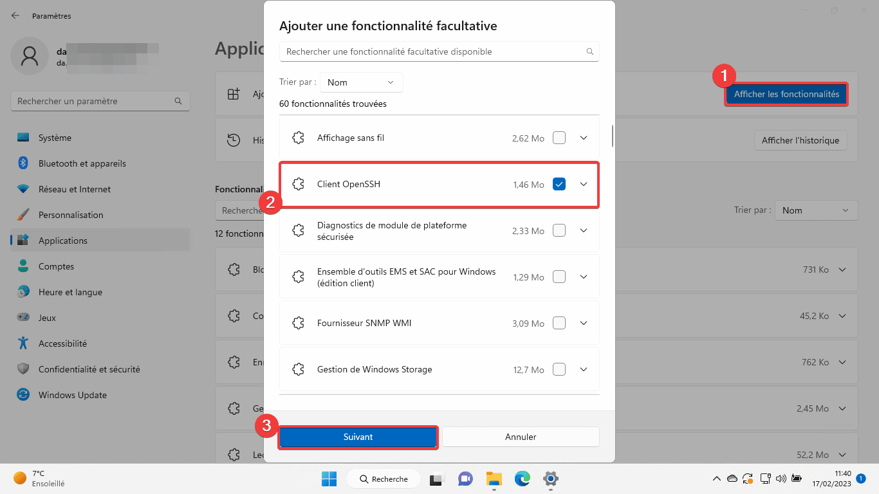Open the Chat icon on the taskbar
The height and width of the screenshot is (494, 879).
pos(465,479)
